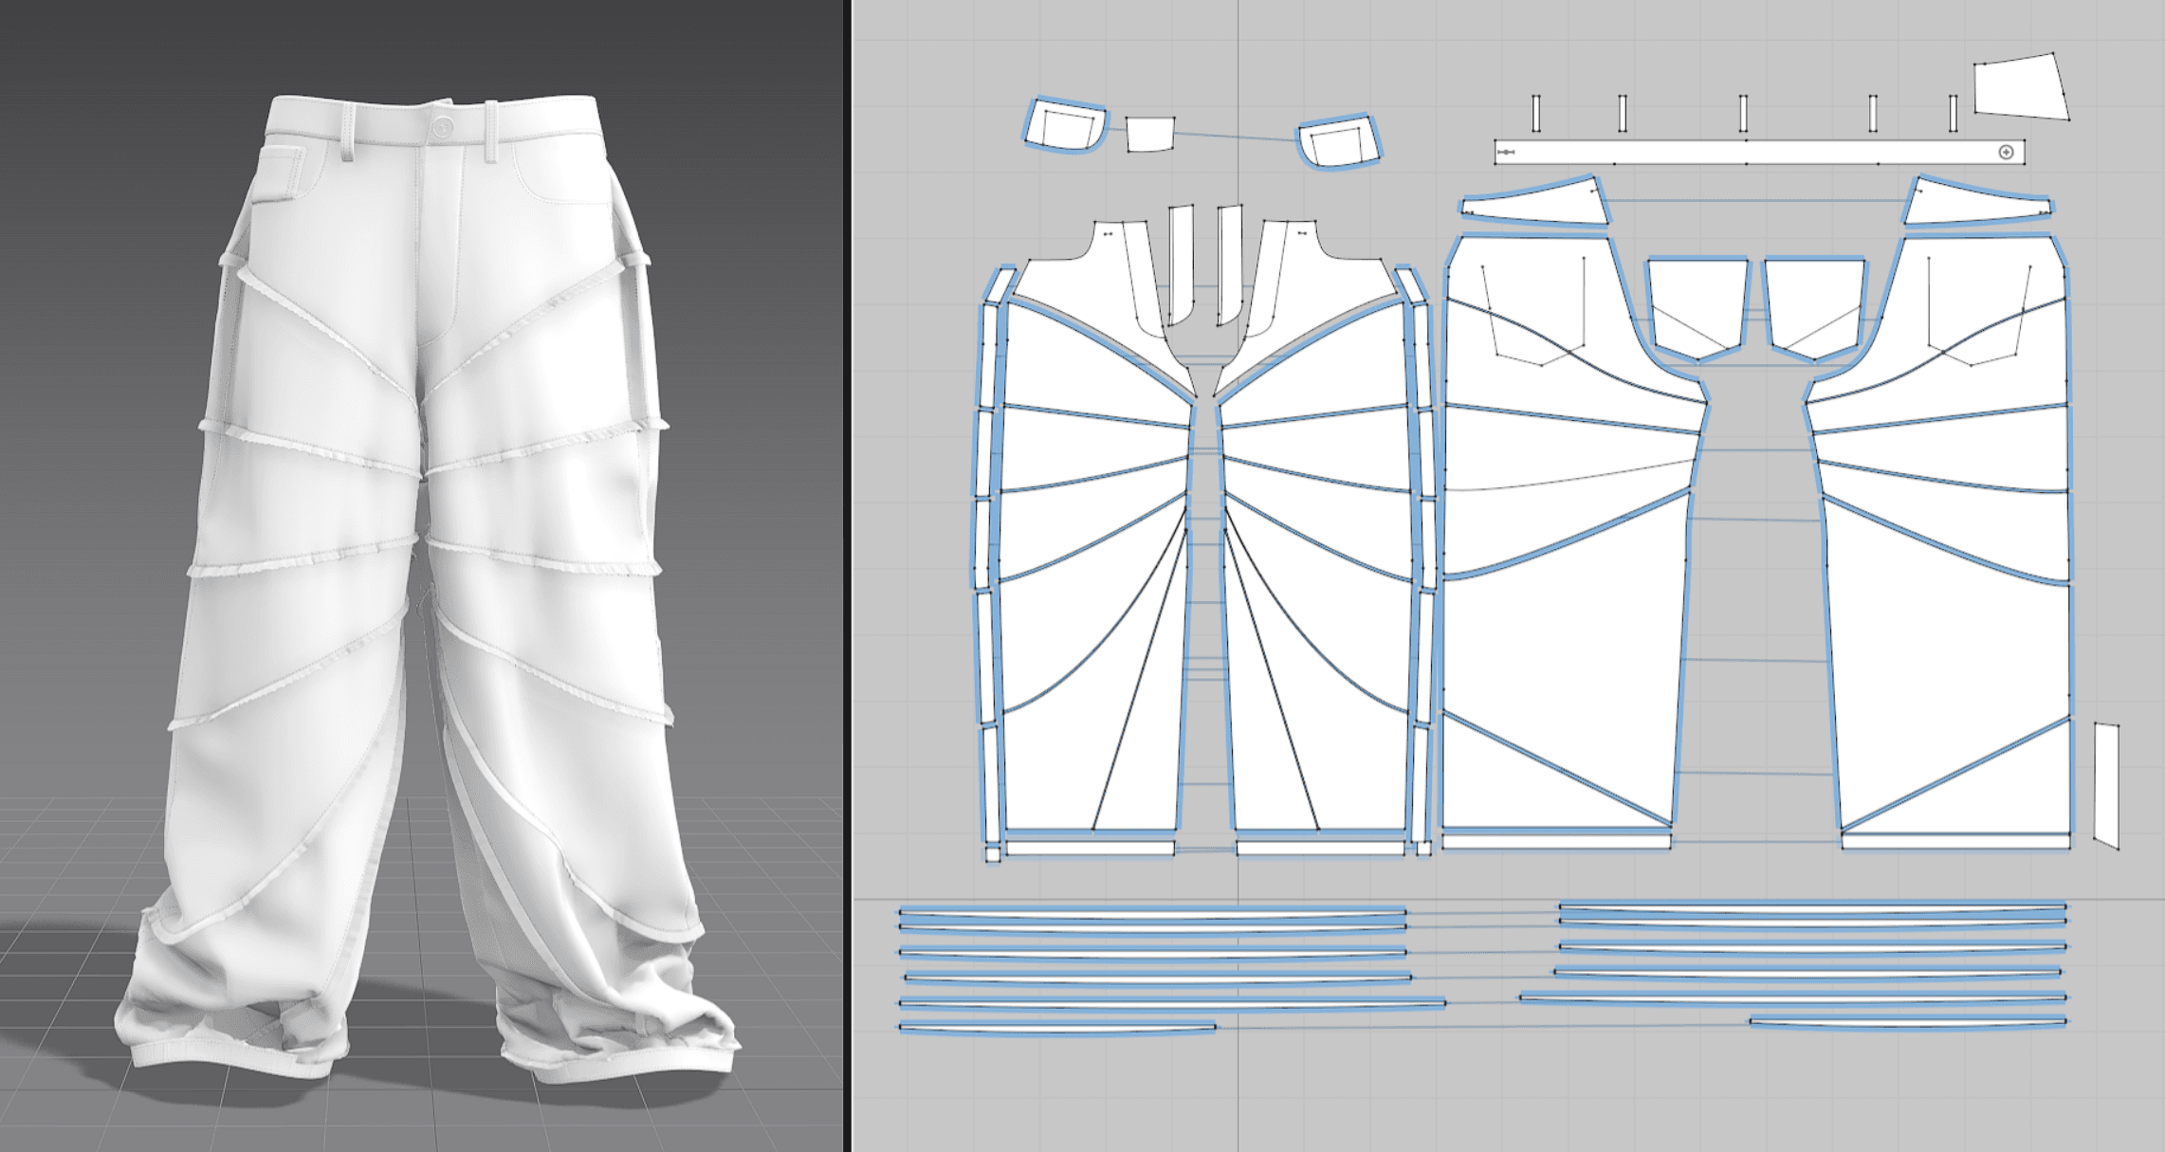Image resolution: width=2165 pixels, height=1152 pixels.
Task: Select the top-left coin pocket pattern piece
Action: click(1065, 127)
